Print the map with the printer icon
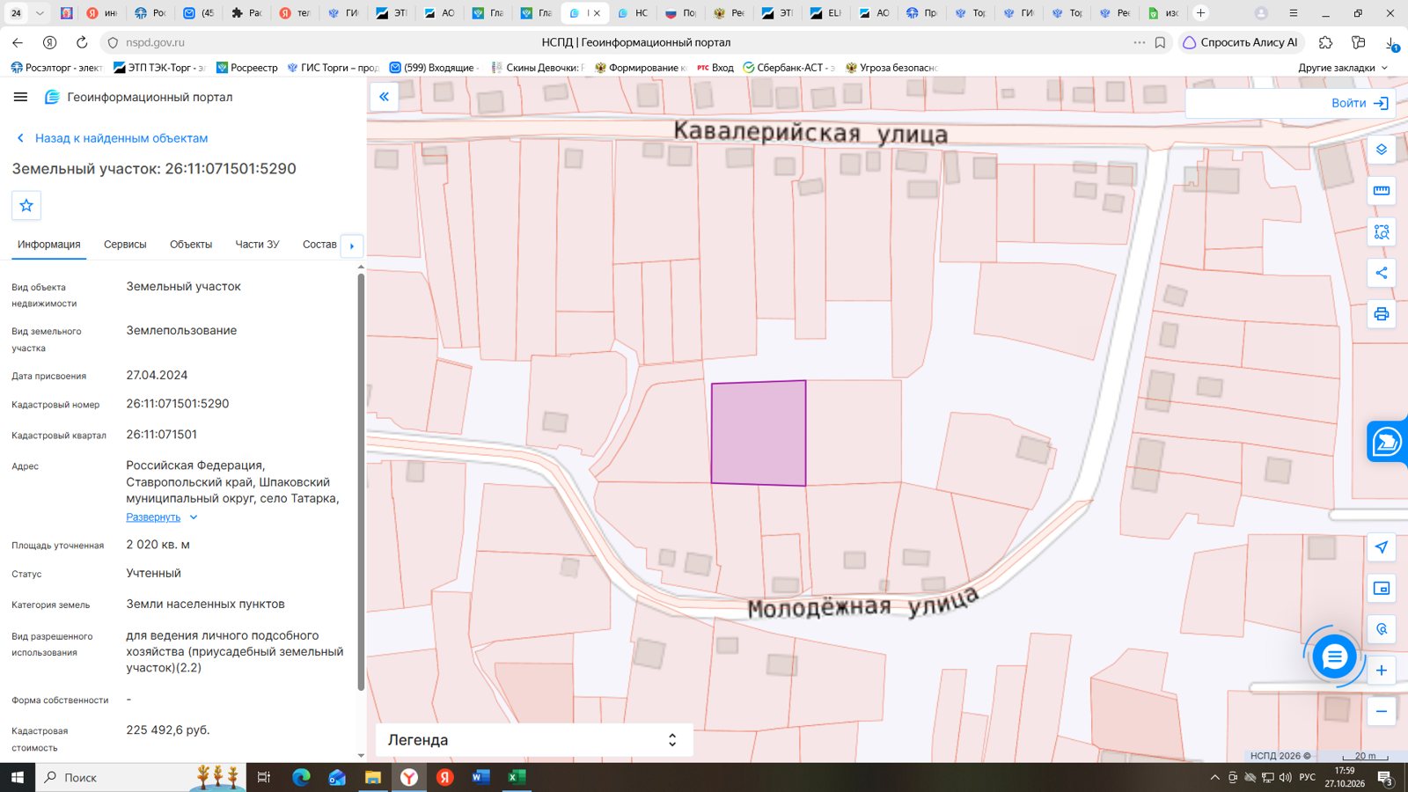Screen dimensions: 1408x792 [x=1382, y=314]
